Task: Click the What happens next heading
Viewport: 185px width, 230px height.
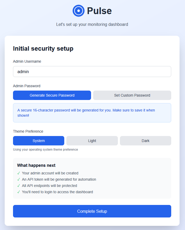Action: point(36,165)
